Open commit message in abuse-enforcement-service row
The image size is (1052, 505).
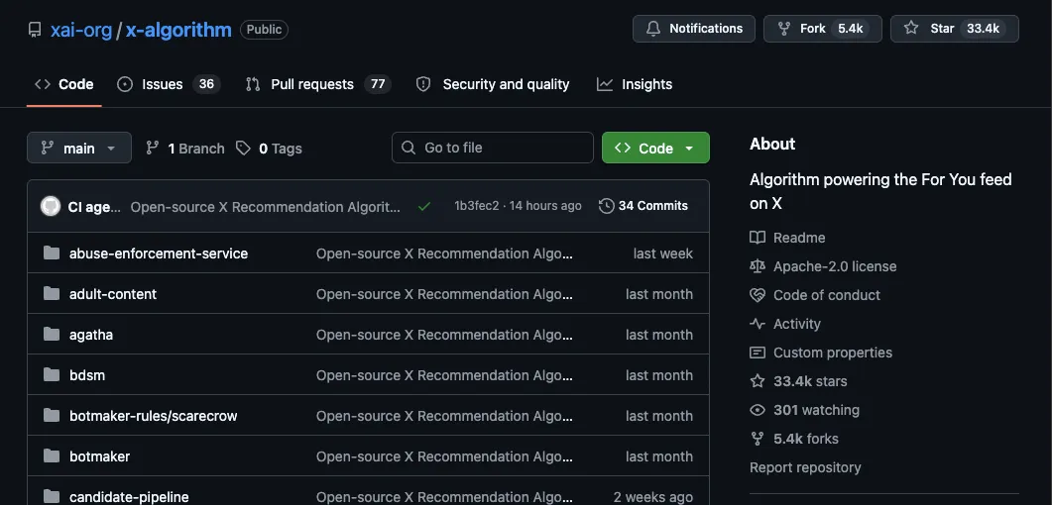point(445,253)
